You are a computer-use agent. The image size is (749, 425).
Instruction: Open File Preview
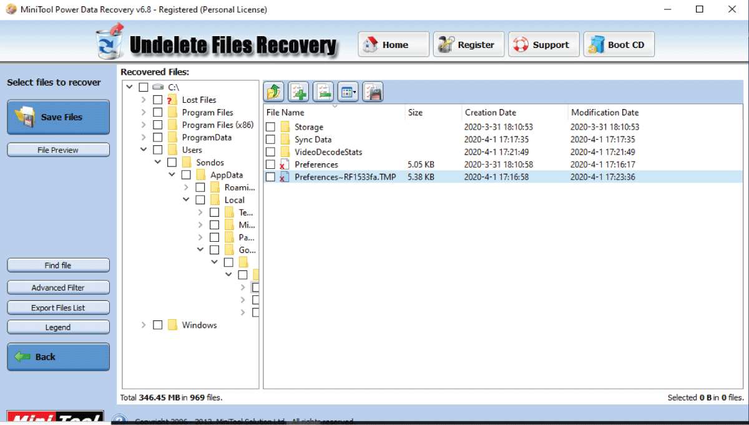pyautogui.click(x=58, y=150)
